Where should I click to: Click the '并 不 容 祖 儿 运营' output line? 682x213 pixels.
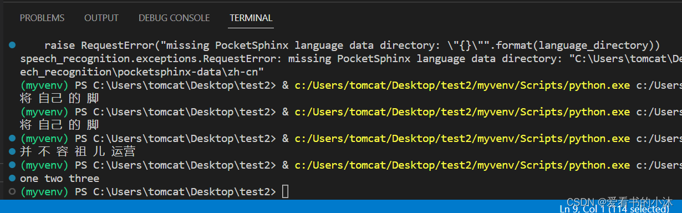pyautogui.click(x=78, y=151)
